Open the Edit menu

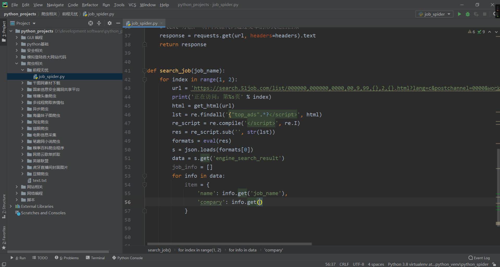[26, 5]
